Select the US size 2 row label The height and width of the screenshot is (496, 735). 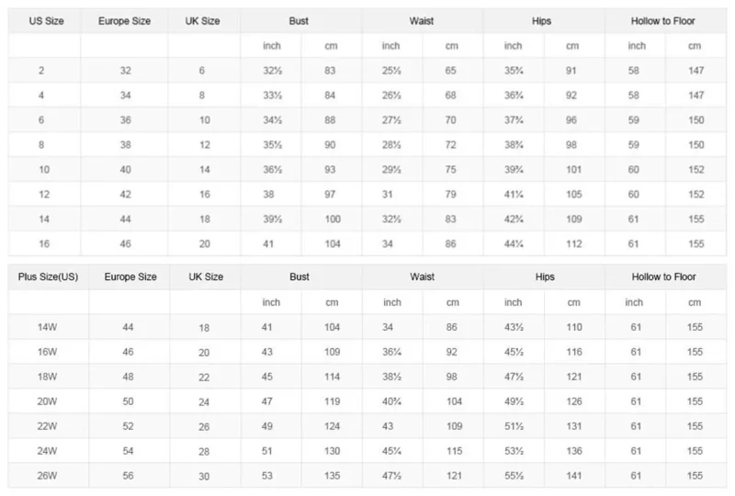tap(41, 71)
